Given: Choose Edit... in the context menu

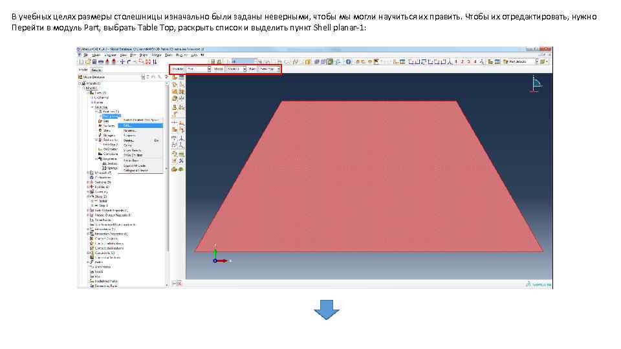Looking at the screenshot, I should pos(140,125).
